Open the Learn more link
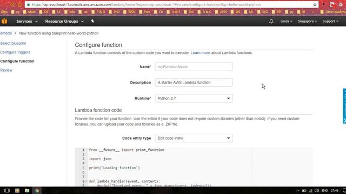This screenshot has width=346, height=194. [x=201, y=53]
